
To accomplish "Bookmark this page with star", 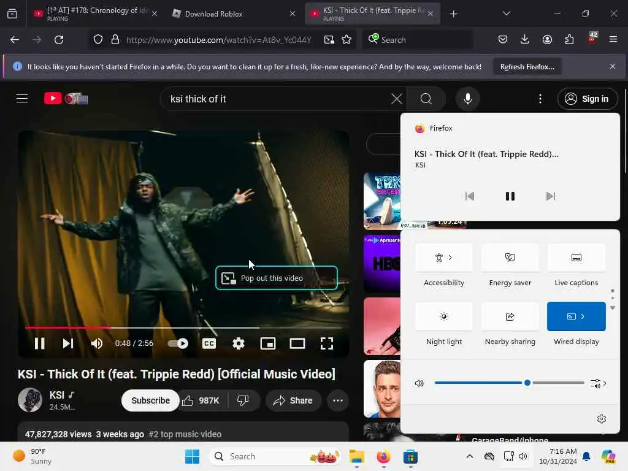I will 347,40.
